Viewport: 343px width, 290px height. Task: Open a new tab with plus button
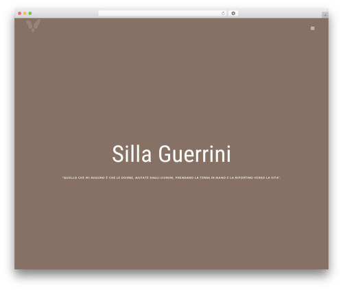(x=325, y=15)
